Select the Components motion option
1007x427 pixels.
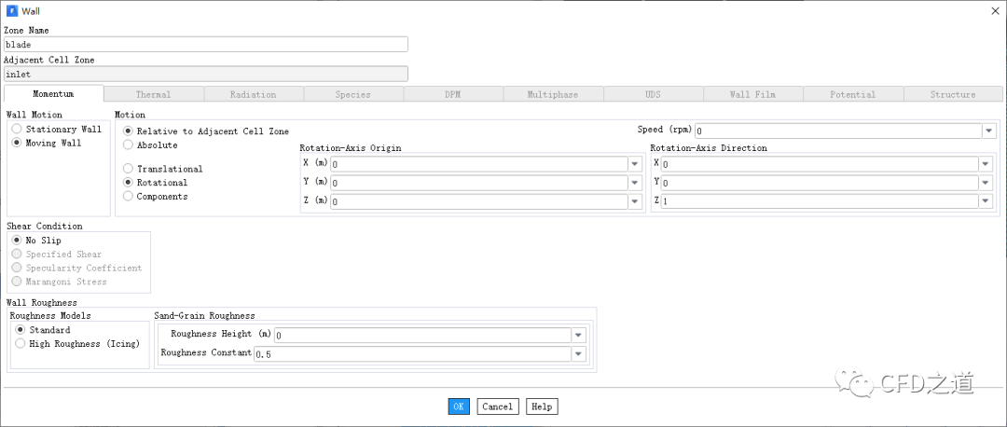tap(129, 197)
